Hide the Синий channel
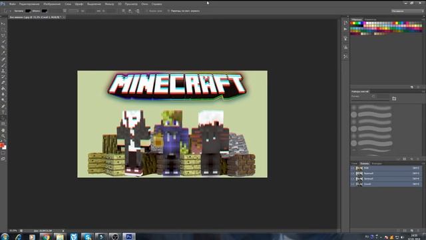The height and width of the screenshot is (240, 426). (353, 184)
